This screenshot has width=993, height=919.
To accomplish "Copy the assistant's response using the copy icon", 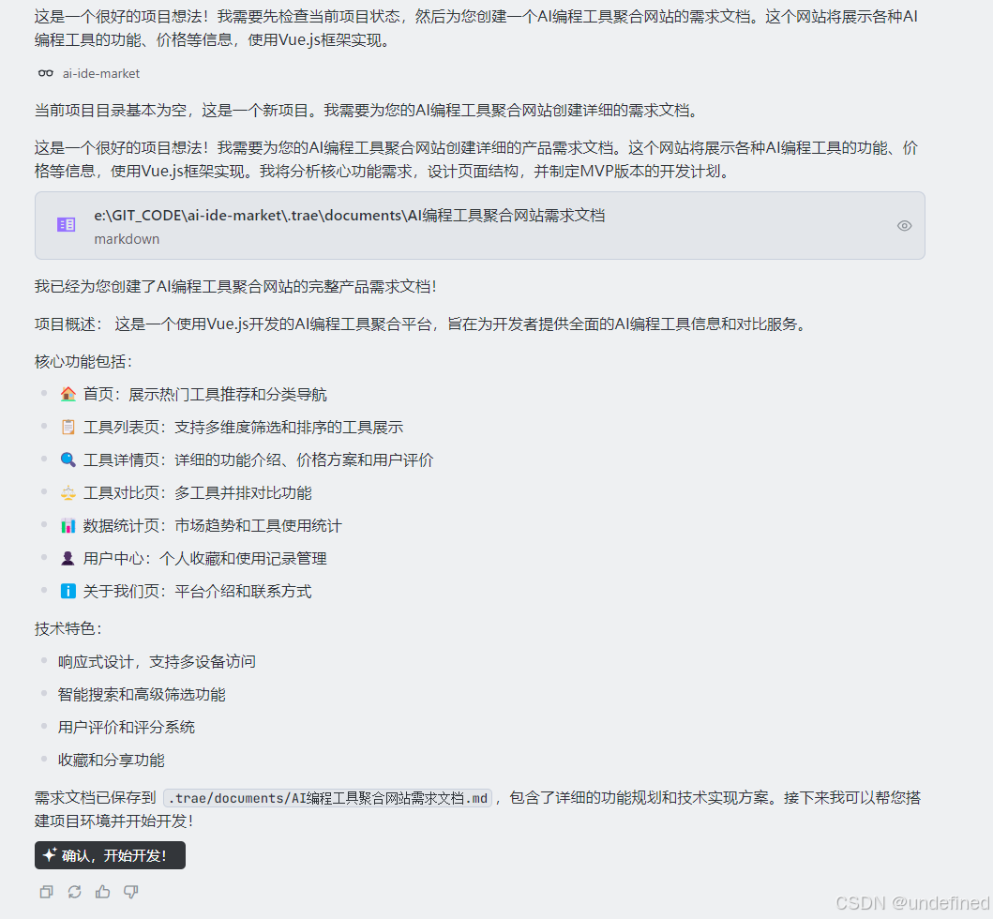I will [46, 892].
